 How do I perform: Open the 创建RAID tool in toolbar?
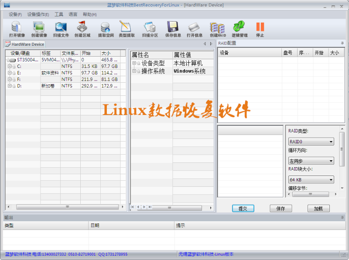(x=217, y=29)
